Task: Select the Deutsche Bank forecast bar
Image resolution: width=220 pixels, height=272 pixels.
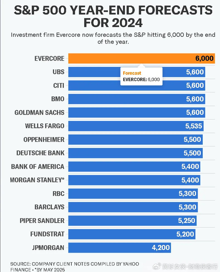Action: [x=135, y=153]
